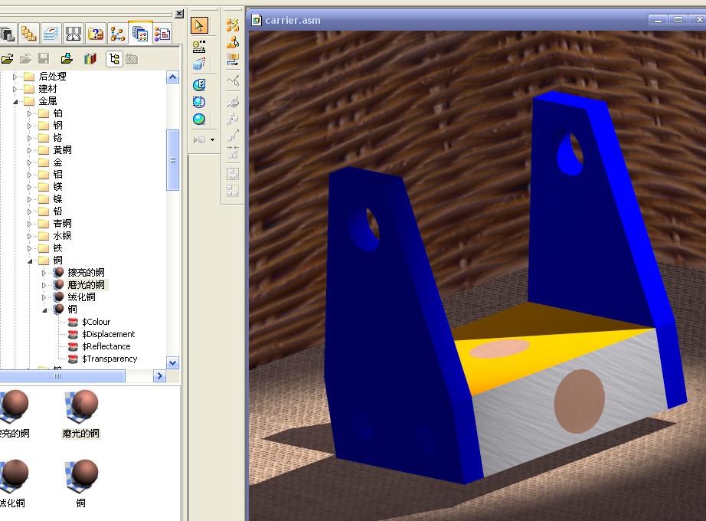Viewport: 706px width, 521px height.
Task: Collapse the 金属 folder
Action: (x=15, y=101)
